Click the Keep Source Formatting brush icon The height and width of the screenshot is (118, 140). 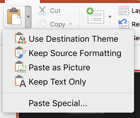click(21, 52)
